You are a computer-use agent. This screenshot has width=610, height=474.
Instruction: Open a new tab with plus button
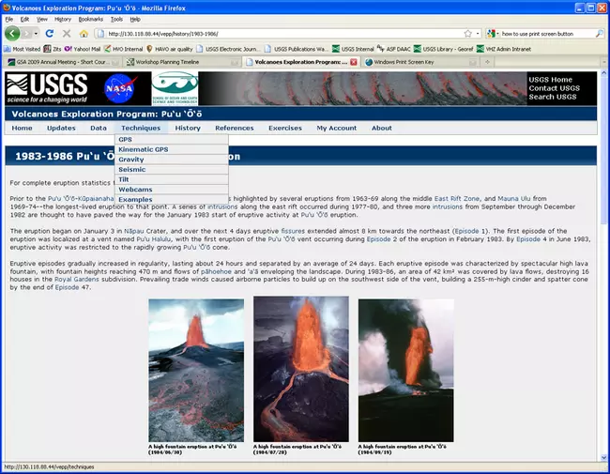(487, 62)
